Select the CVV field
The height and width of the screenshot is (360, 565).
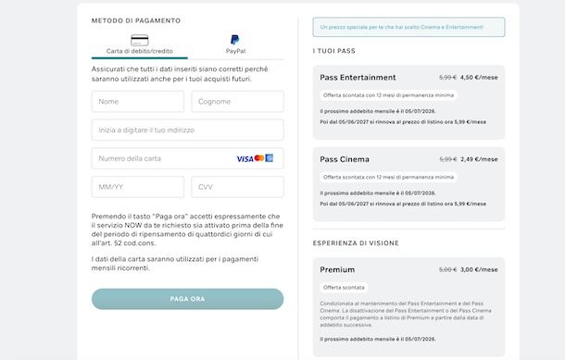tap(237, 187)
